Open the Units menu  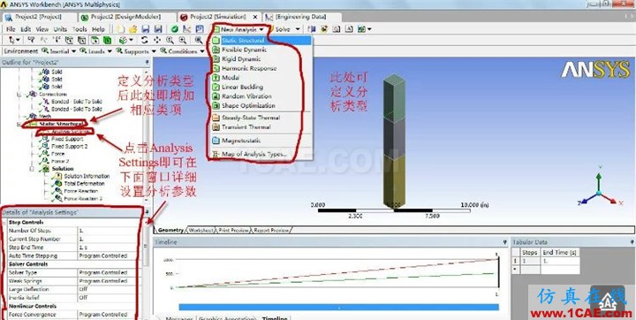(60, 29)
